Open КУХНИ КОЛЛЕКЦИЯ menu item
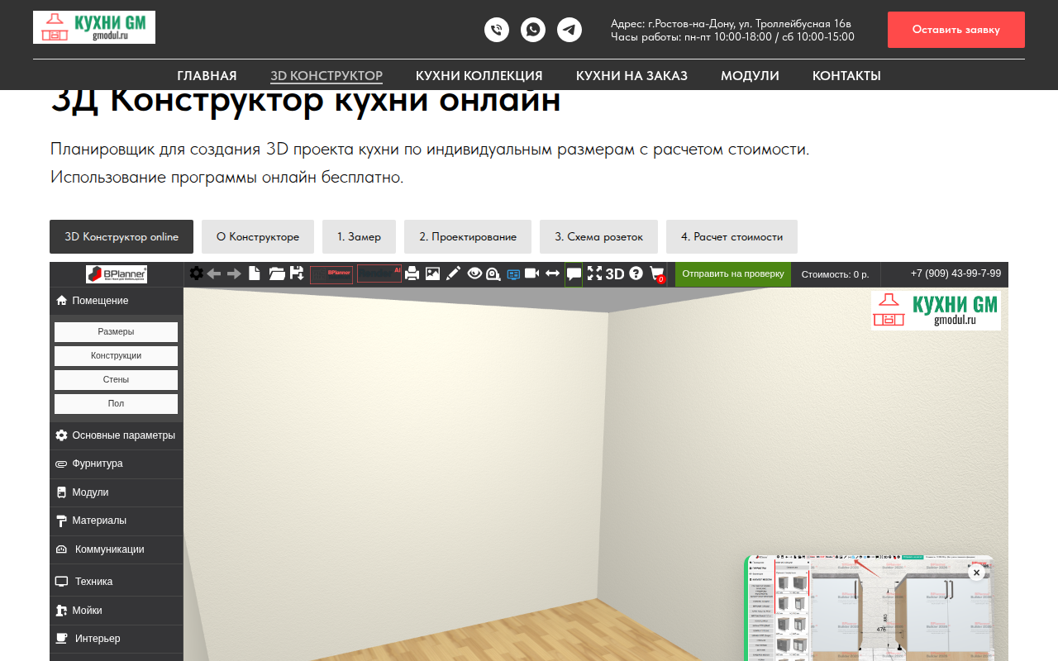 tap(479, 76)
